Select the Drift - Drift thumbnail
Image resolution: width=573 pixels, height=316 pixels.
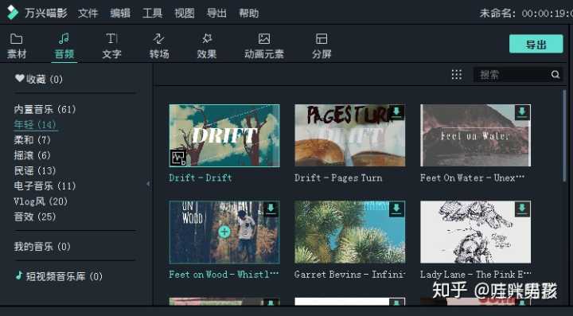pyautogui.click(x=224, y=135)
